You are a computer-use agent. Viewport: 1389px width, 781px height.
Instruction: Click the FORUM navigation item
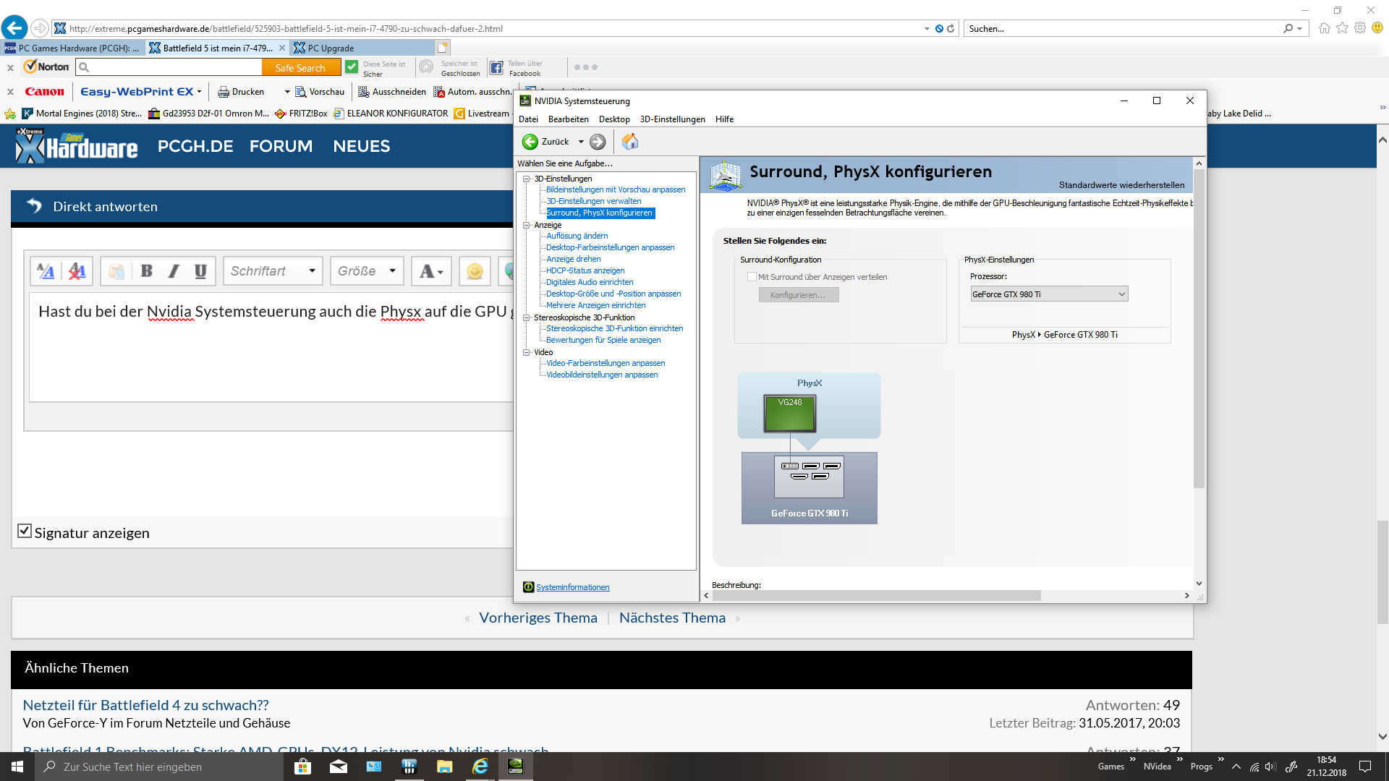pyautogui.click(x=281, y=146)
